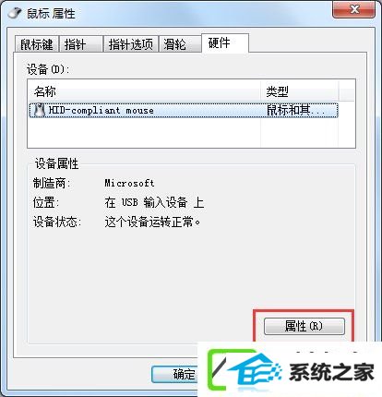Go to the 指针选项 tab
This screenshot has height=397, width=382.
click(x=131, y=44)
